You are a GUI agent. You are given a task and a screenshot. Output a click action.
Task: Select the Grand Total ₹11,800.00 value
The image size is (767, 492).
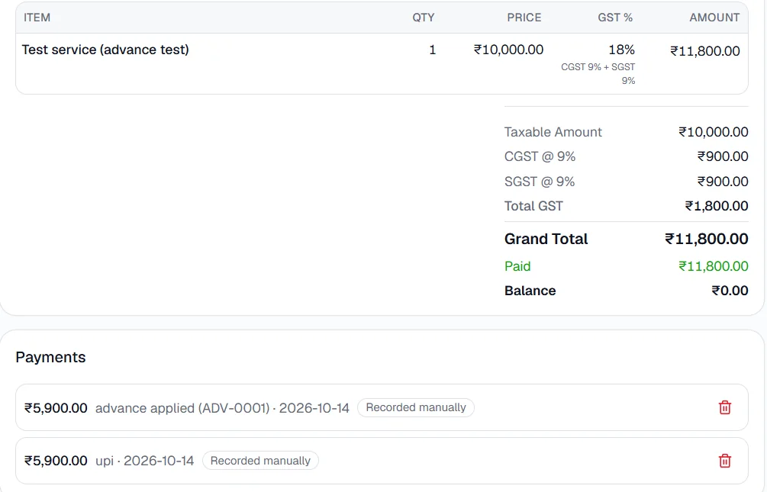[x=707, y=239]
